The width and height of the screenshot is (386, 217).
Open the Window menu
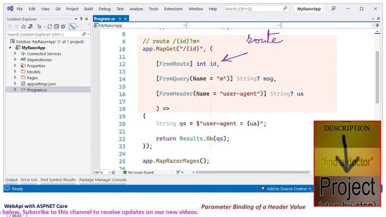(x=195, y=9)
